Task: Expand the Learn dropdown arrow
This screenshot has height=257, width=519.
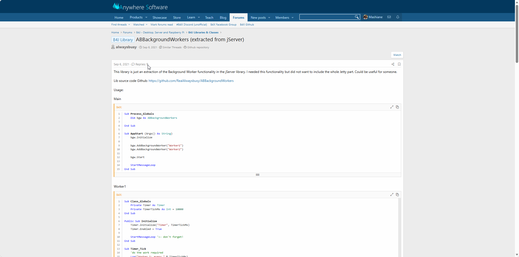Action: pos(199,17)
